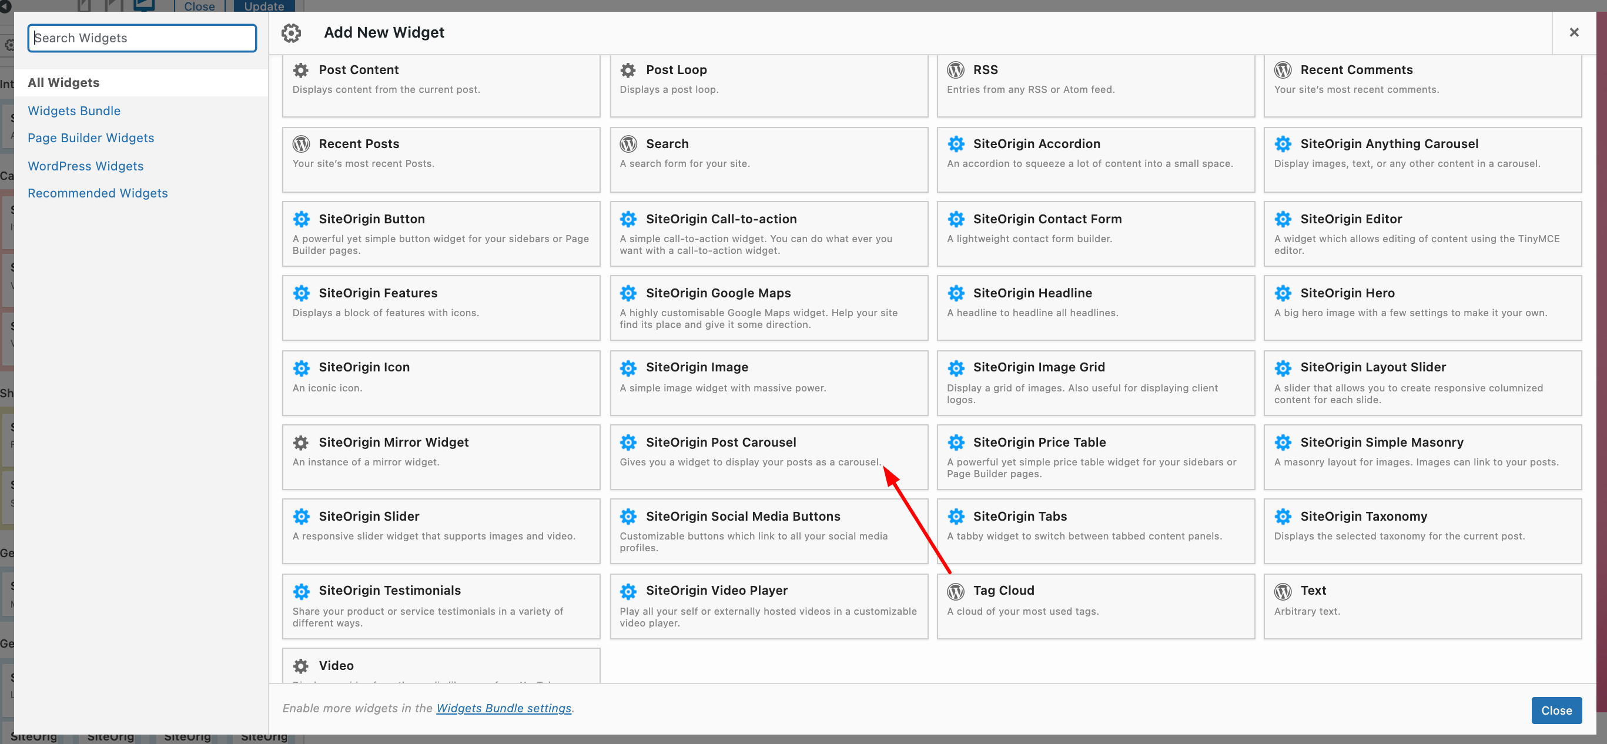Add the SiteOrigin Google Maps widget
This screenshot has height=744, width=1607.
(769, 307)
